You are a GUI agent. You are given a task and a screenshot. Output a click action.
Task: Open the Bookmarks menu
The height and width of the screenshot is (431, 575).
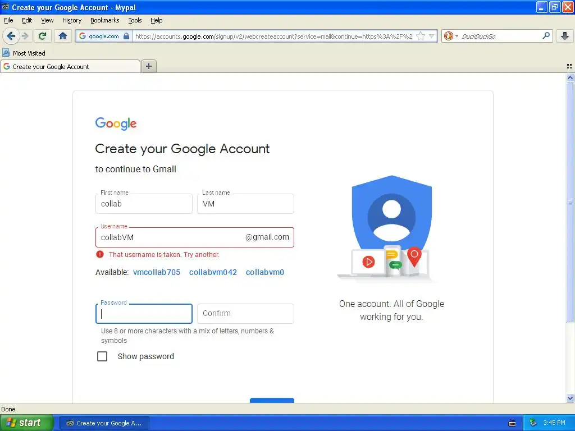coord(105,20)
